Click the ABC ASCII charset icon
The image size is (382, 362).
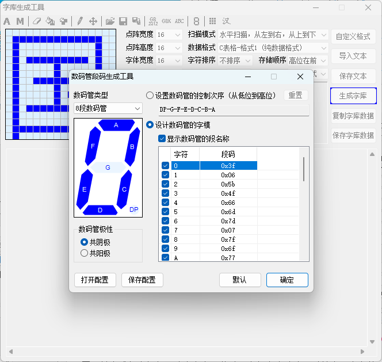[x=179, y=21]
